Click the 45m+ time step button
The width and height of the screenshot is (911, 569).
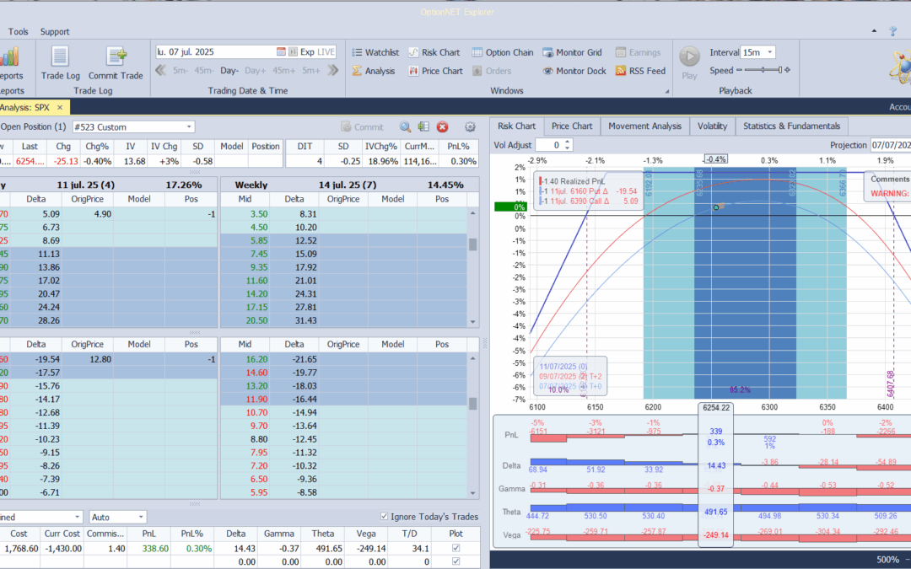284,70
